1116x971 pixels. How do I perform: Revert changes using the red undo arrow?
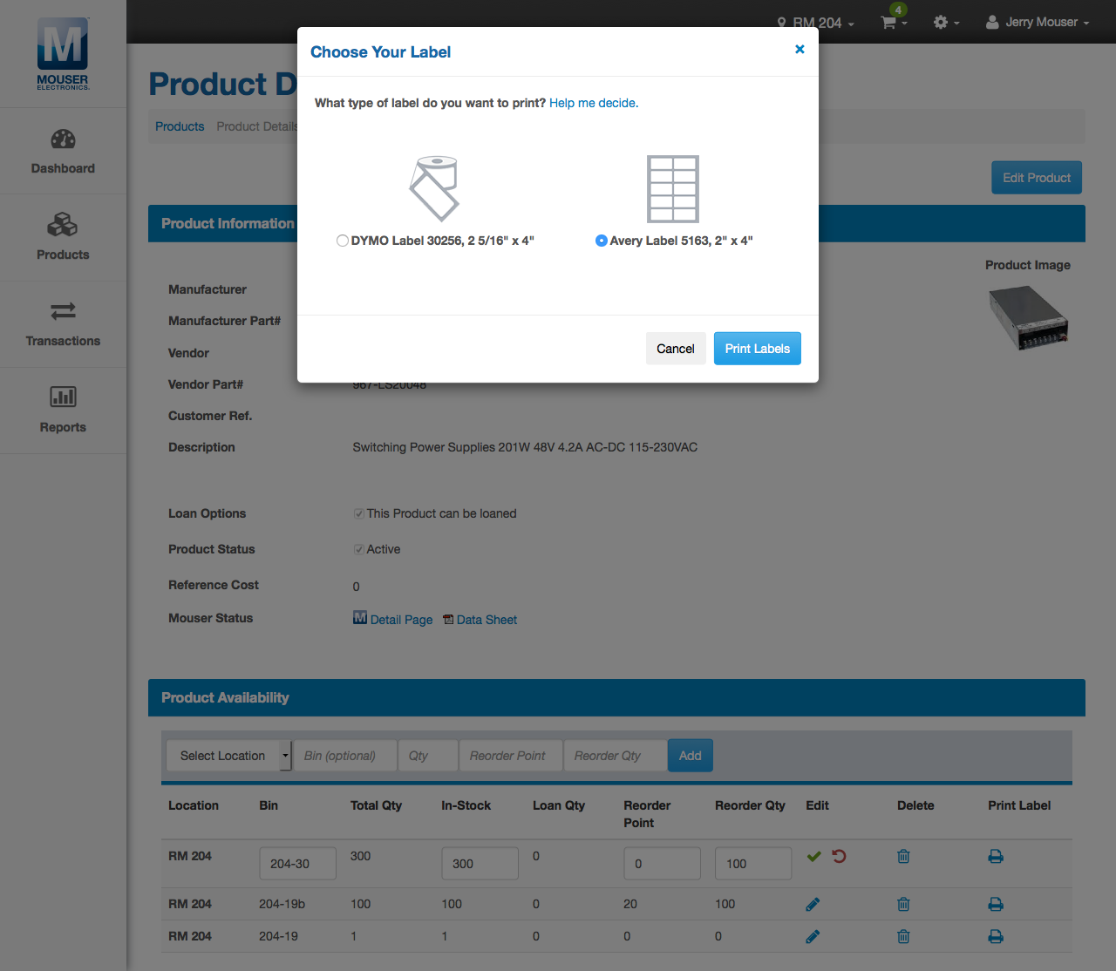tap(838, 856)
